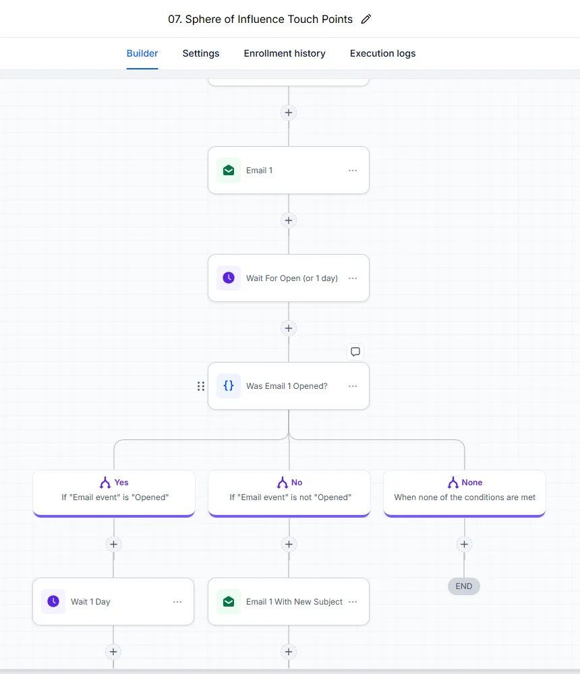Add a step below Email 1
The width and height of the screenshot is (580, 674).
point(289,220)
